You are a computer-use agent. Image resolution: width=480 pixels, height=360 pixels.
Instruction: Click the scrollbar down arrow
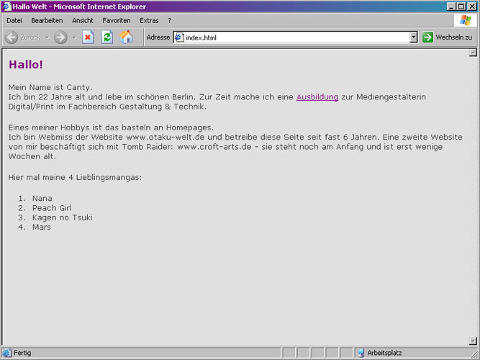tap(473, 341)
